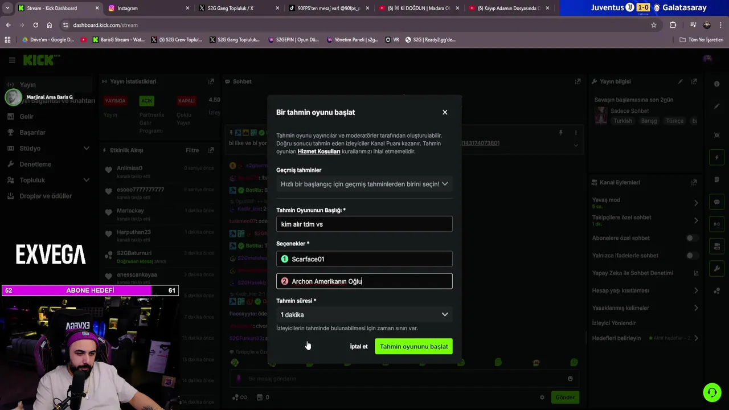Open the Yönetim Paneli bookmark
729x410 pixels.
click(353, 40)
